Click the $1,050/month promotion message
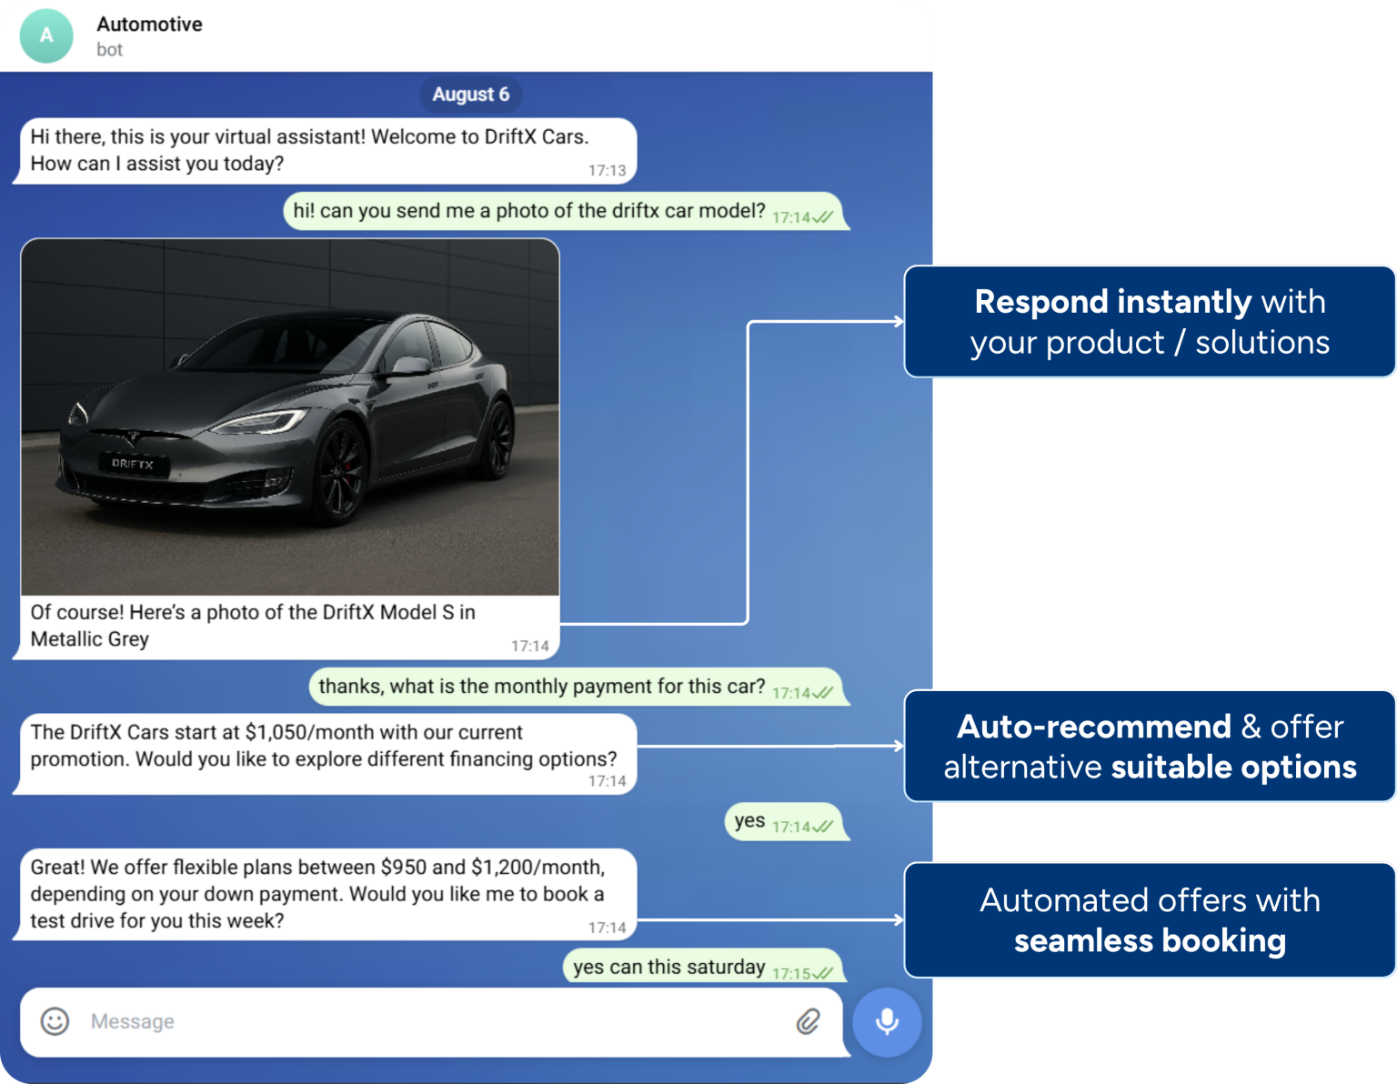This screenshot has height=1084, width=1397. 323,746
